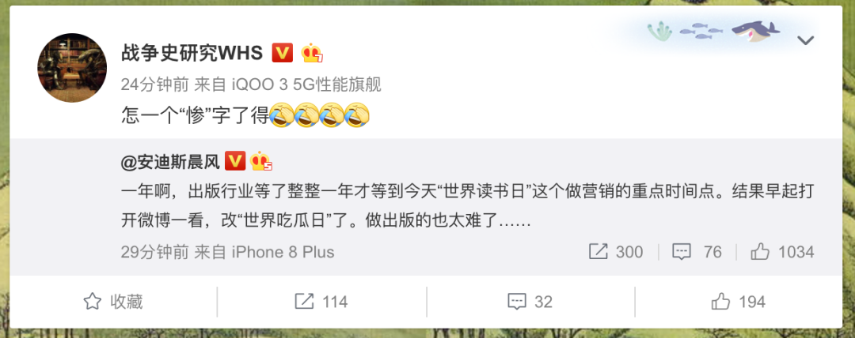Open the 24分钟前 post timestamp
The width and height of the screenshot is (855, 338).
point(155,84)
